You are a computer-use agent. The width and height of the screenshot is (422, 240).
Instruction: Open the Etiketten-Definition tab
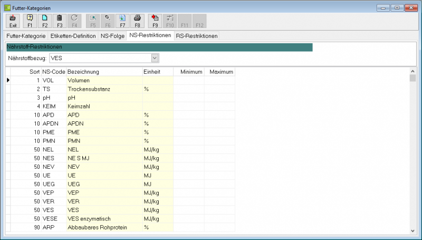tap(73, 36)
